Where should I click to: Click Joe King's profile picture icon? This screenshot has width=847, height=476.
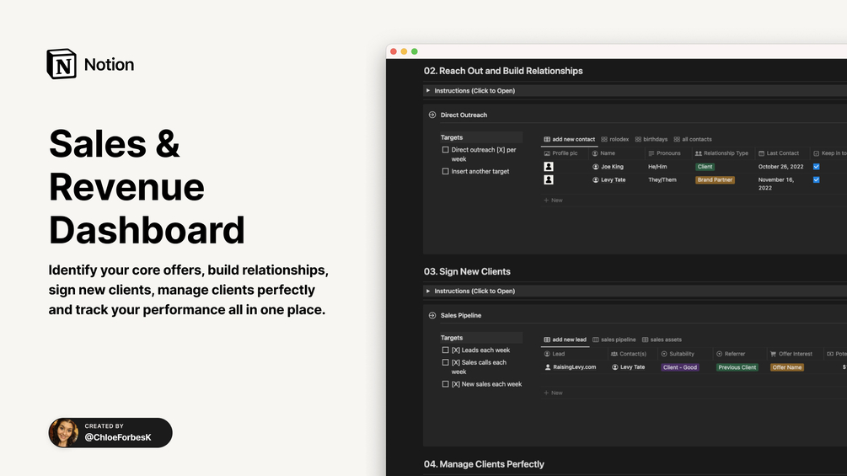[x=549, y=167]
